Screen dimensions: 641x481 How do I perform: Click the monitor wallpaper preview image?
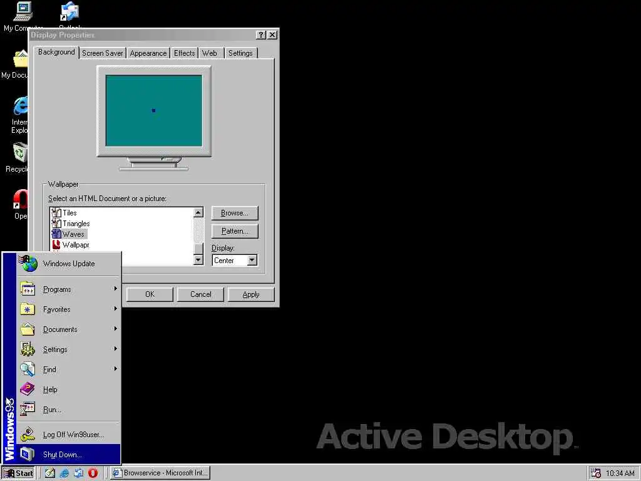click(154, 110)
